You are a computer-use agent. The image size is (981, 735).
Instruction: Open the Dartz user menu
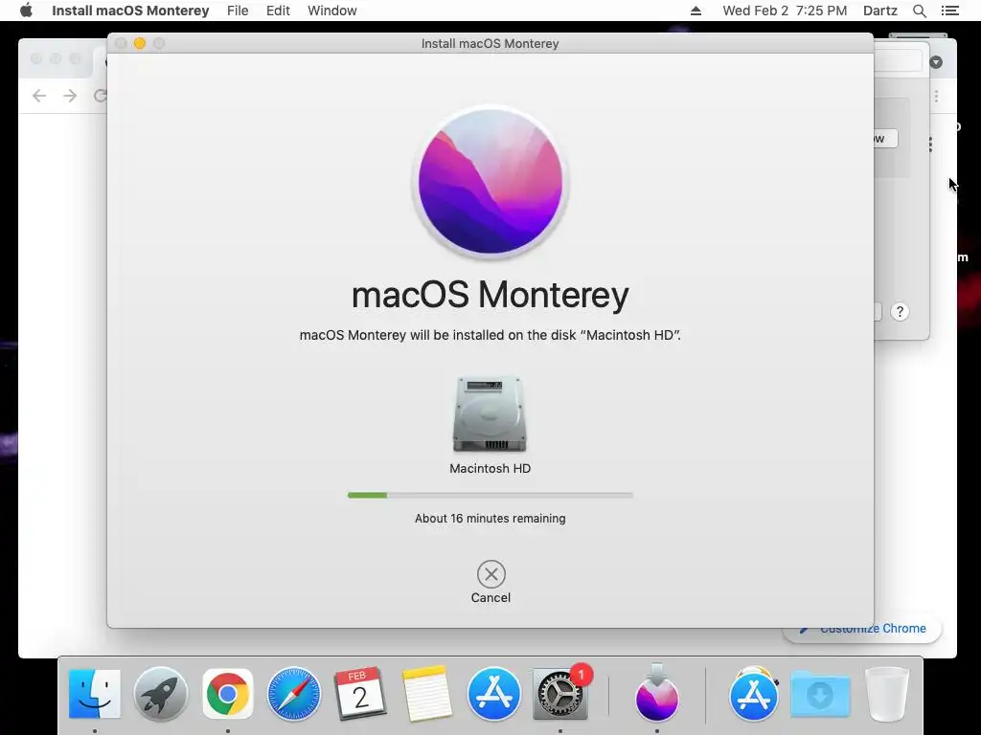pos(880,11)
